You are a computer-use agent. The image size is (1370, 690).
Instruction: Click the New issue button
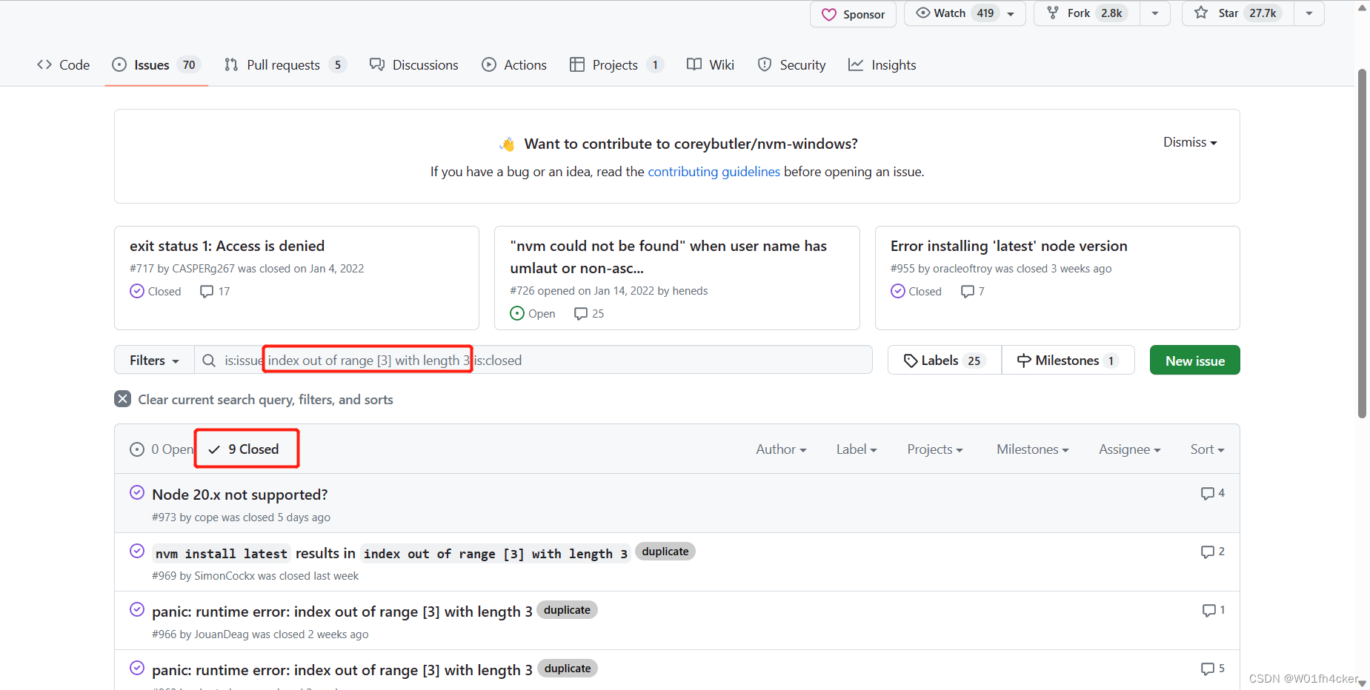point(1194,361)
